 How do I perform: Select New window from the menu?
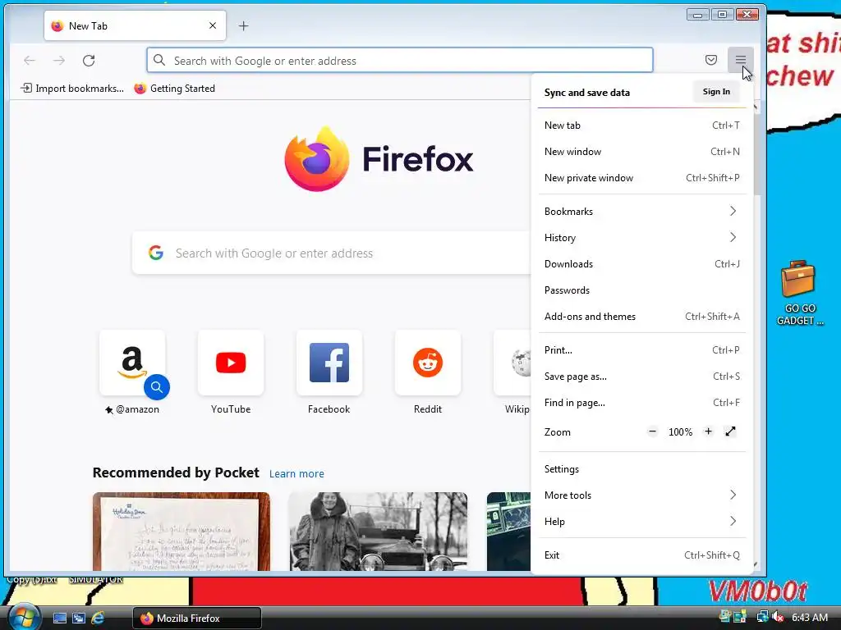click(x=641, y=152)
